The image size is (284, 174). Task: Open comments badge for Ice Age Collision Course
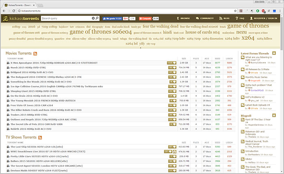pos(172,86)
